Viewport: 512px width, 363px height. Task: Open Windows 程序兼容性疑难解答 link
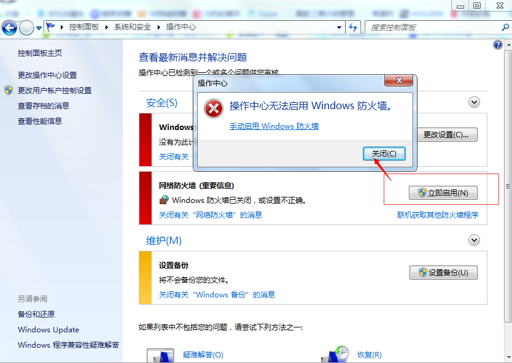[69, 345]
